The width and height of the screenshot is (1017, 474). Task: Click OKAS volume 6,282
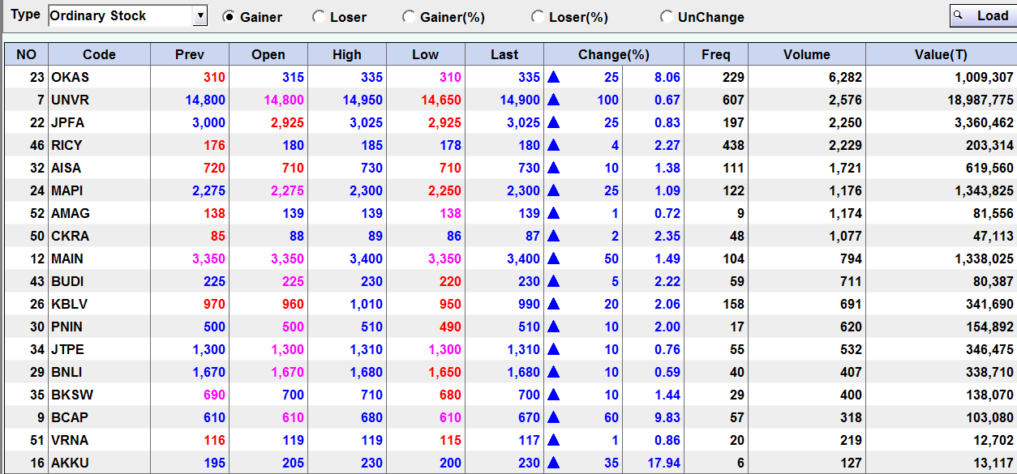coord(844,78)
